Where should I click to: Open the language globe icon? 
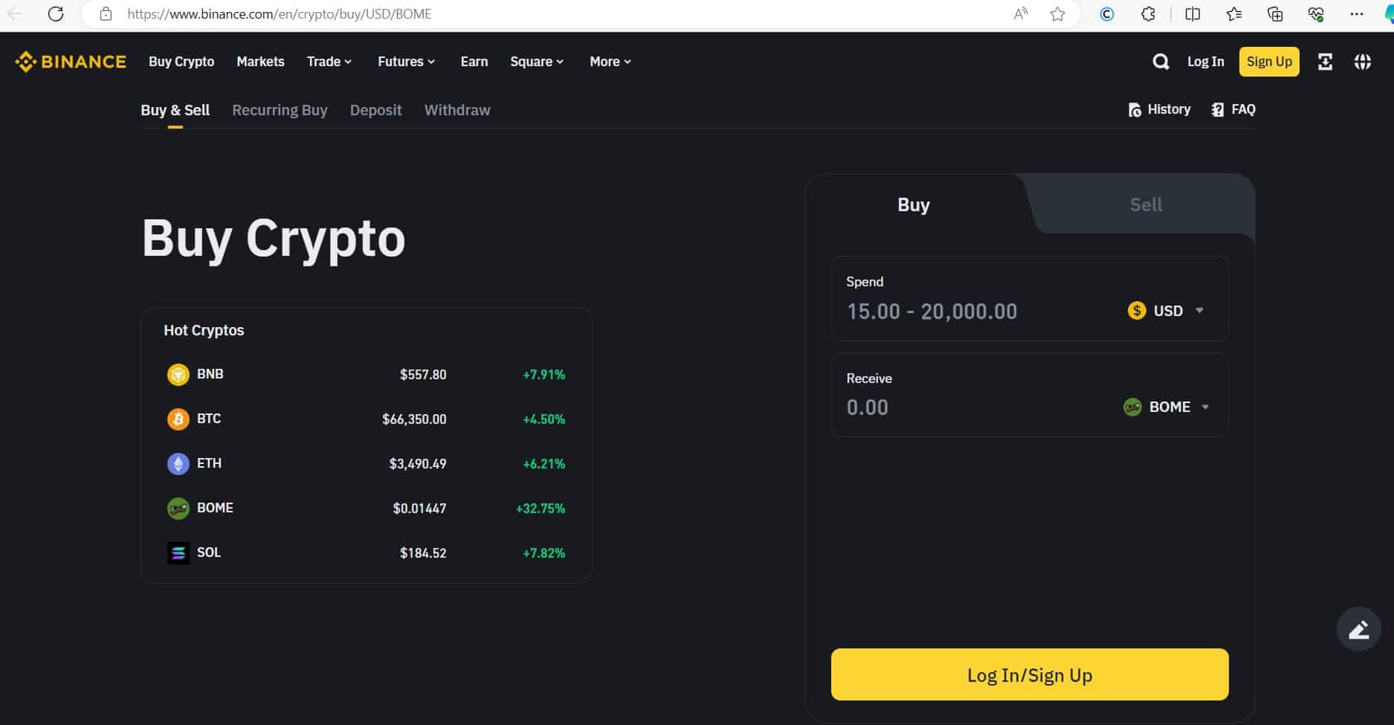[1362, 62]
